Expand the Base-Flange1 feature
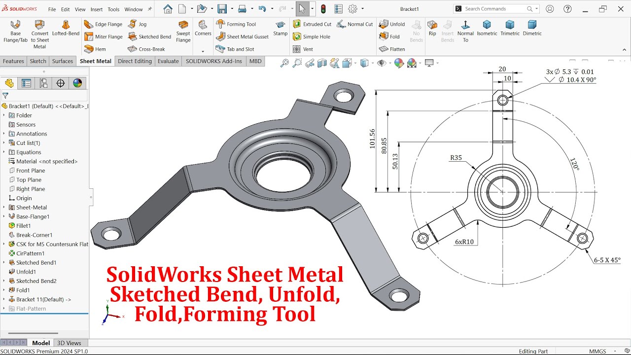The image size is (631, 355). click(4, 216)
